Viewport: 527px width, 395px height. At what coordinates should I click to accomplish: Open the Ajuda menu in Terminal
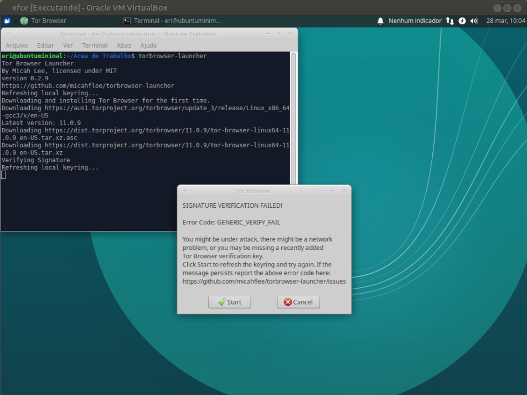coord(148,45)
